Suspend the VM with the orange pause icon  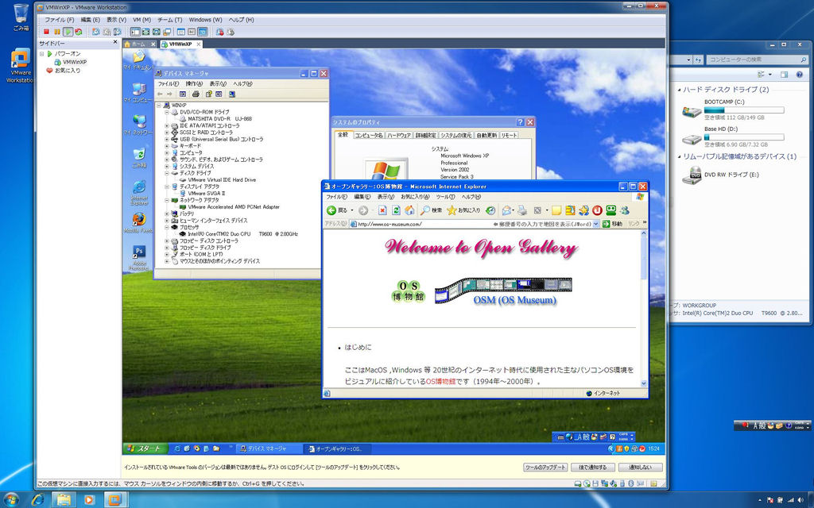click(x=57, y=32)
